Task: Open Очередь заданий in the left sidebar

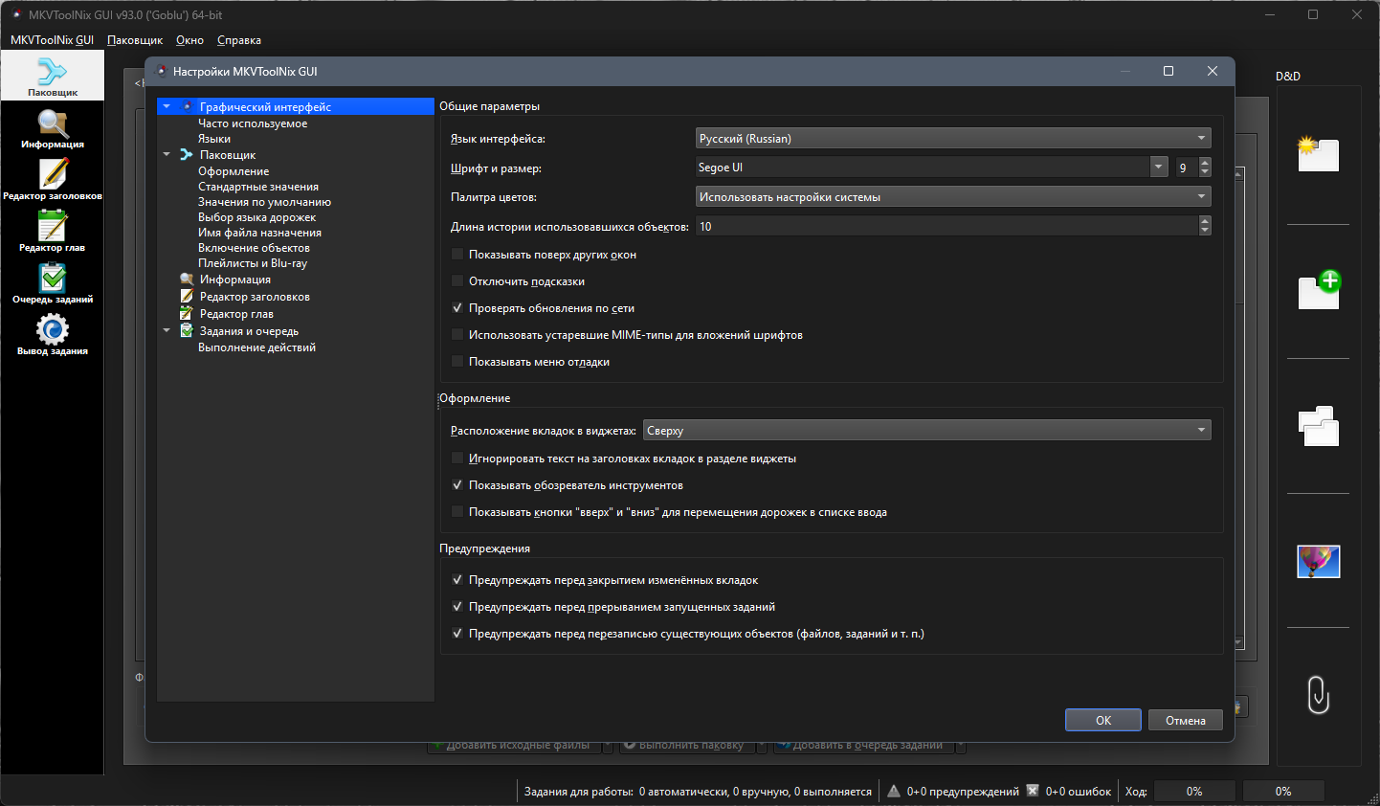Action: (x=53, y=283)
